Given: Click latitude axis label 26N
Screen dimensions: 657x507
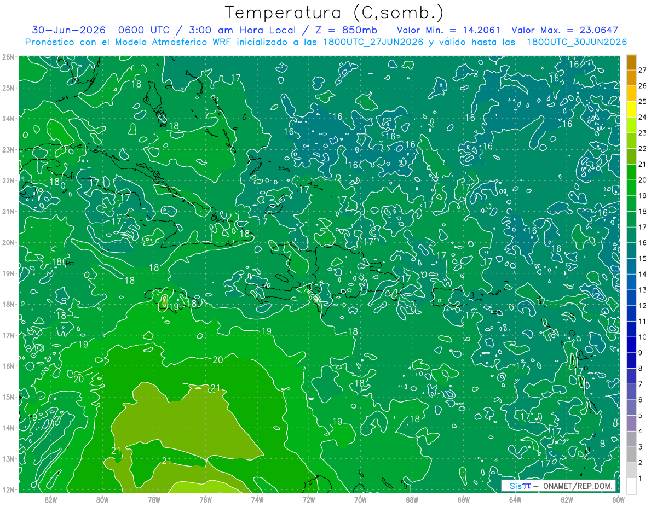Looking at the screenshot, I should point(9,57).
